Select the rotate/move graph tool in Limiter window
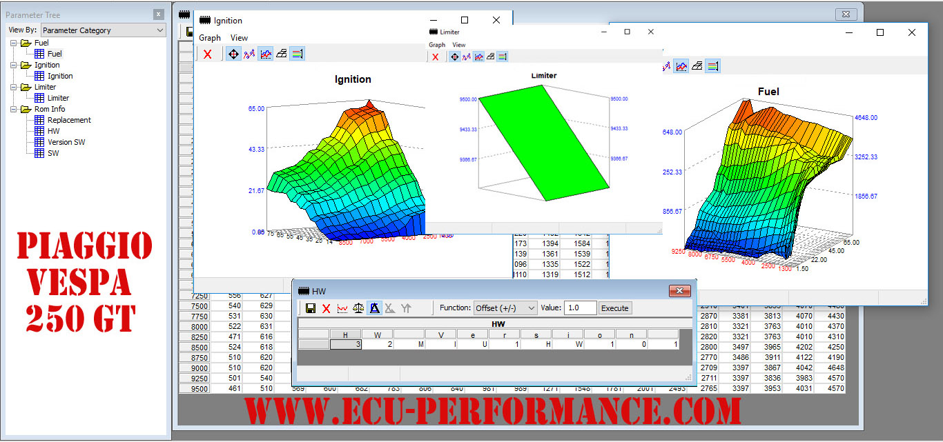943x442 pixels. point(454,57)
